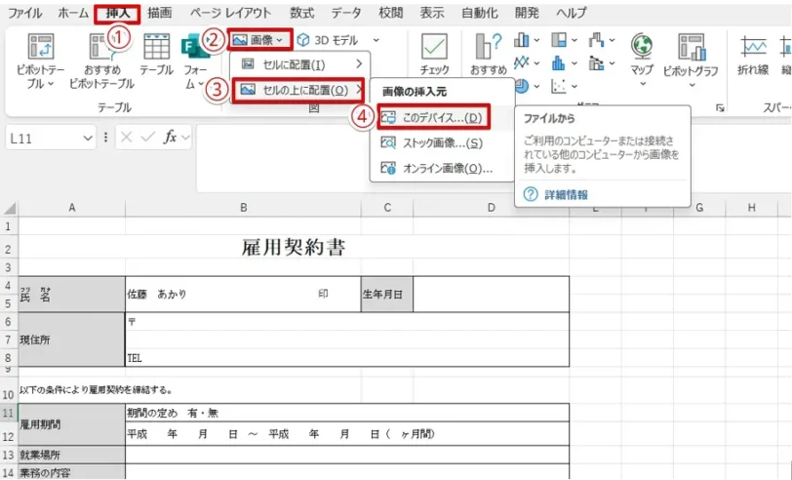792x480 pixels.
Task: Open the name box L11 dropdown arrow
Action: (88, 138)
